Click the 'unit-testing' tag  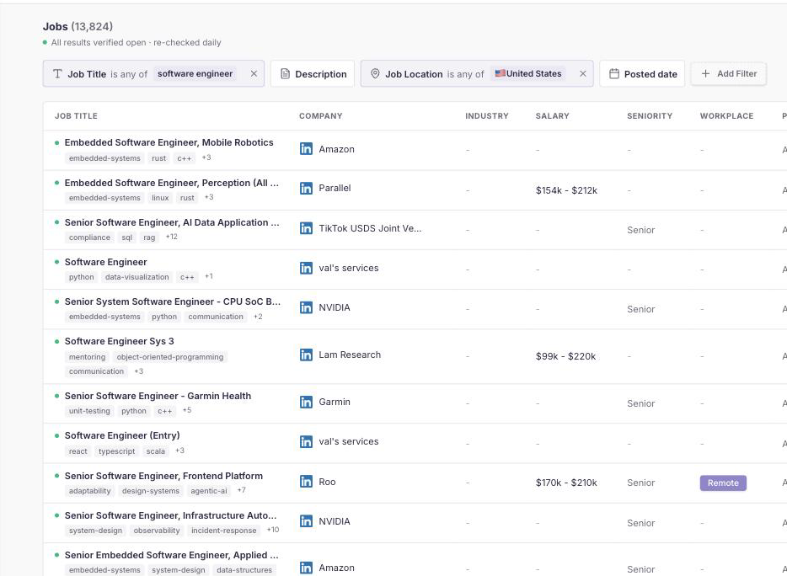click(89, 411)
